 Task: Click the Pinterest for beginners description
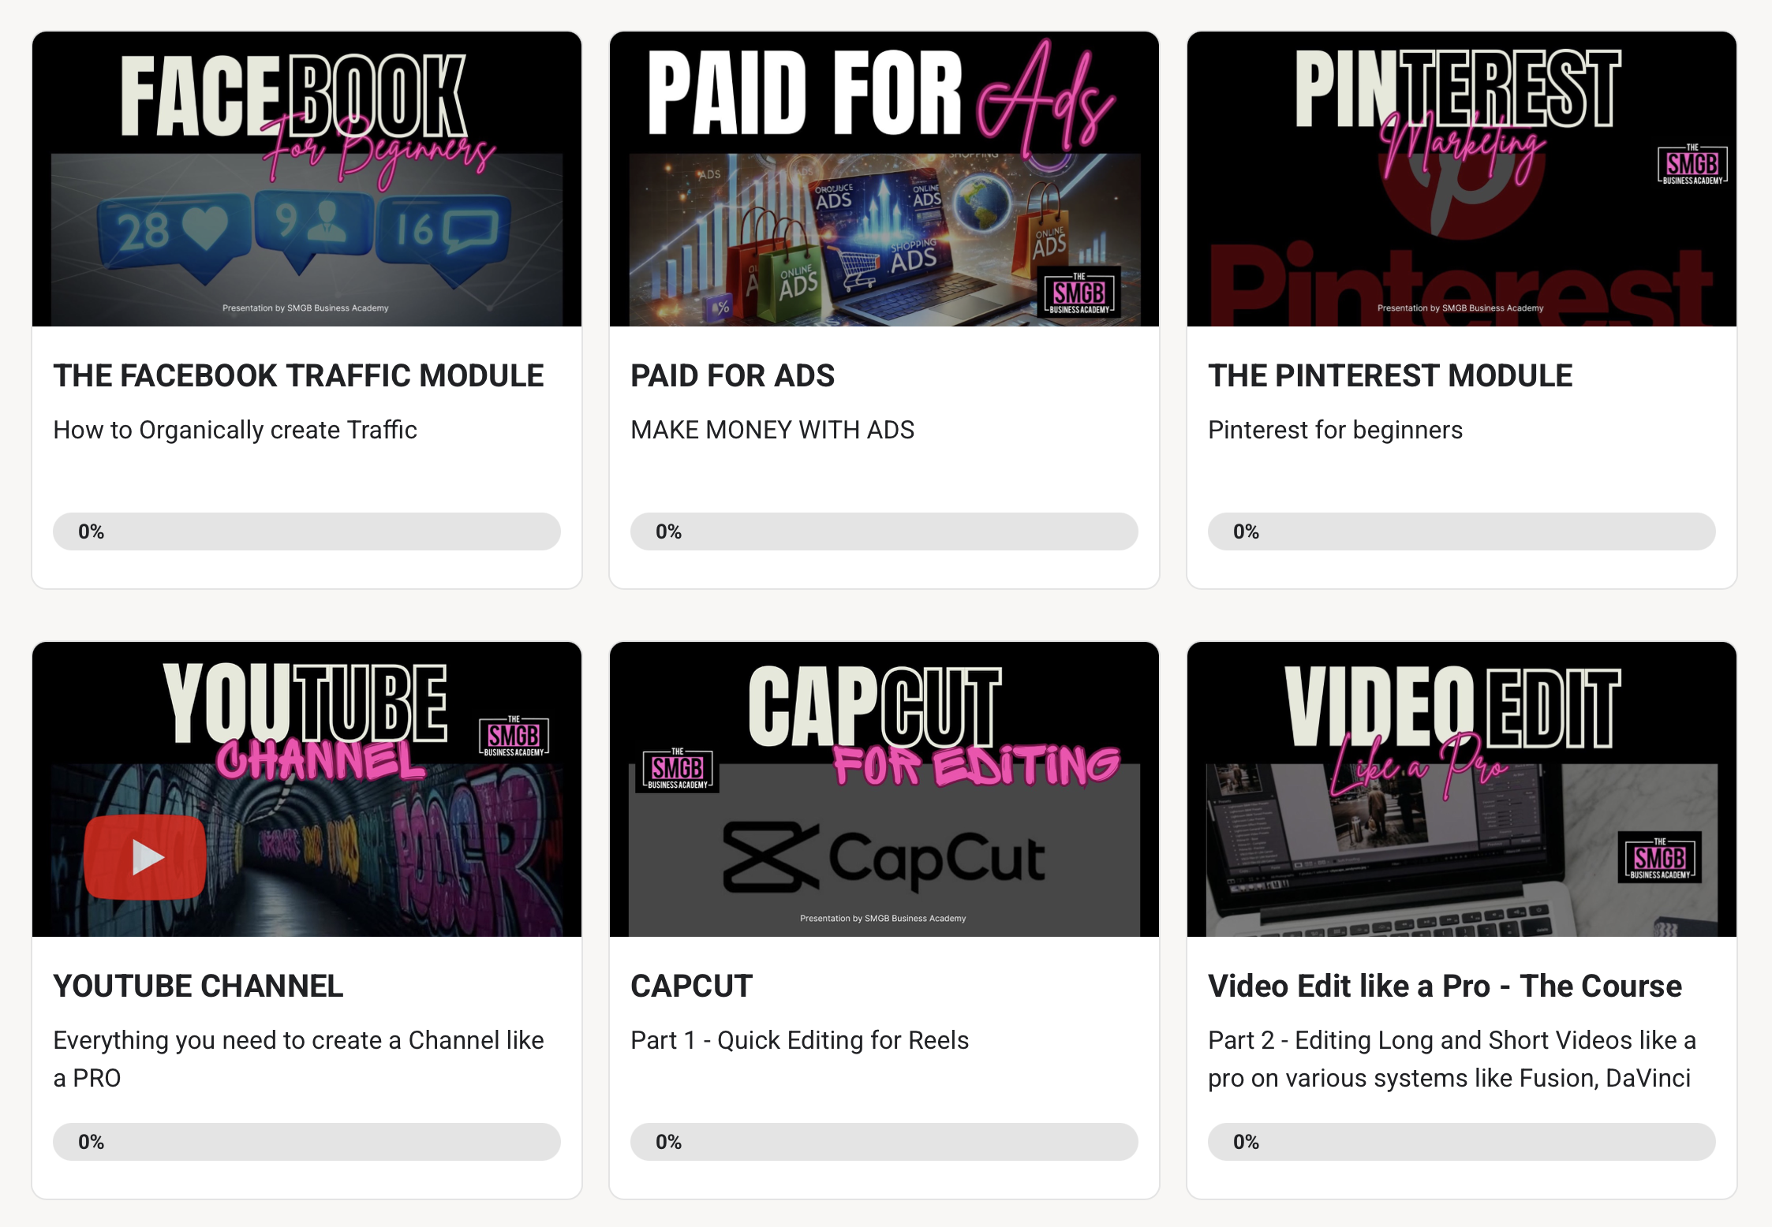[x=1335, y=430]
